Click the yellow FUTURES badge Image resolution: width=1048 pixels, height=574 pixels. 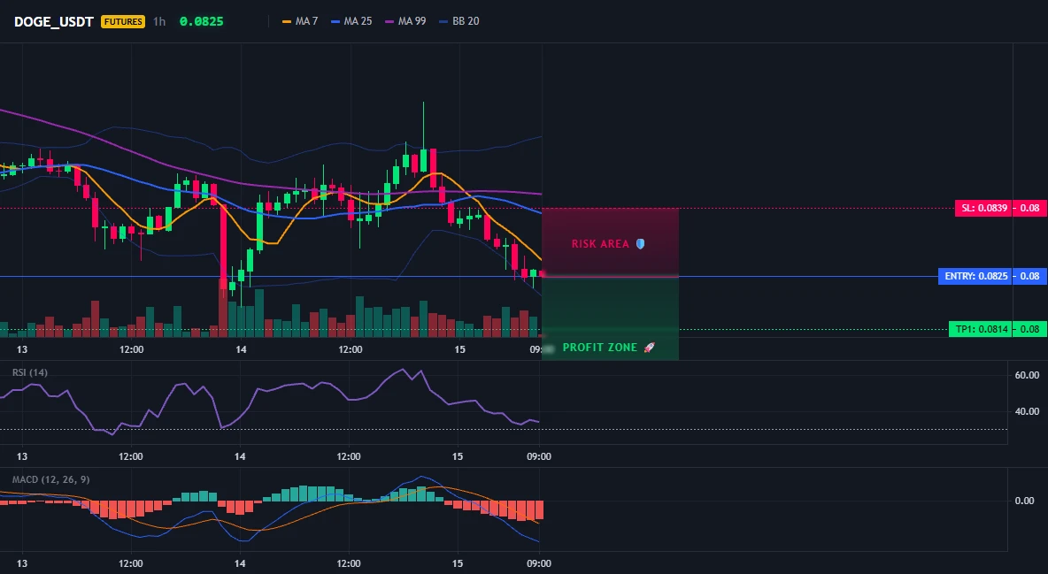click(x=123, y=21)
